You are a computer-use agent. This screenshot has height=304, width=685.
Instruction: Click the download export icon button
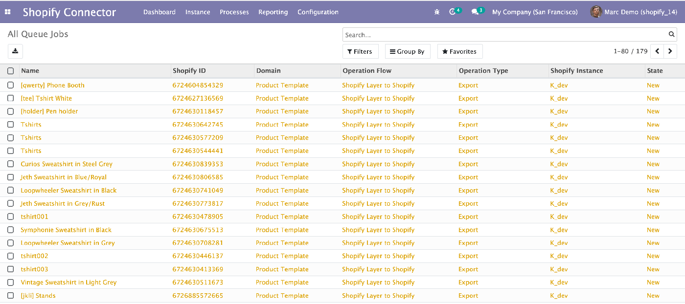click(15, 51)
